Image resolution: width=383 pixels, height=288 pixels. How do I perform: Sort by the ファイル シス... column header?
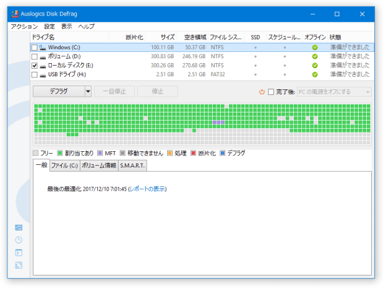(x=226, y=37)
